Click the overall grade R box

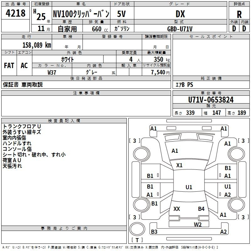pos(239,14)
